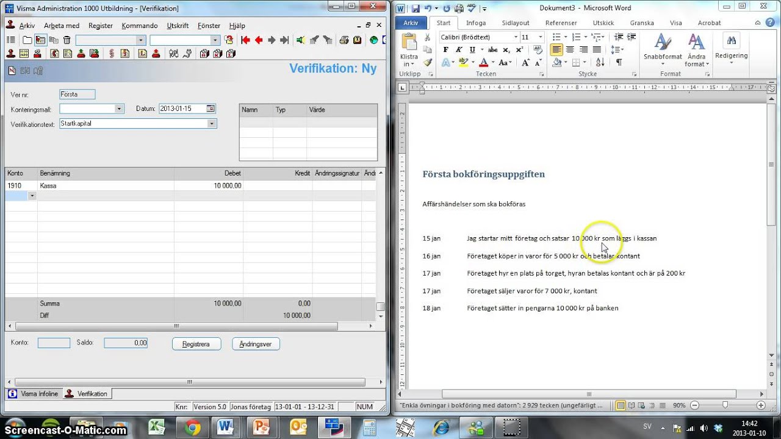Open Chrome from the Windows taskbar

[193, 427]
